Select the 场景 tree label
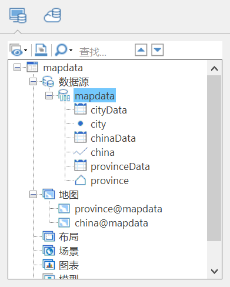The height and width of the screenshot is (287, 230). [69, 251]
